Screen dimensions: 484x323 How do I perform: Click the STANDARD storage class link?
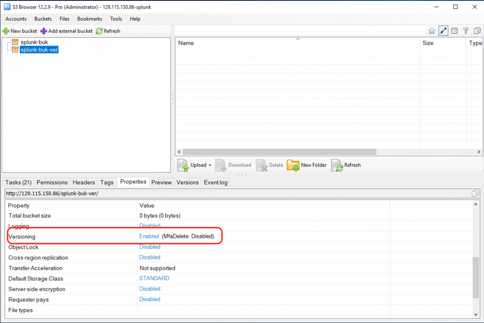point(154,278)
